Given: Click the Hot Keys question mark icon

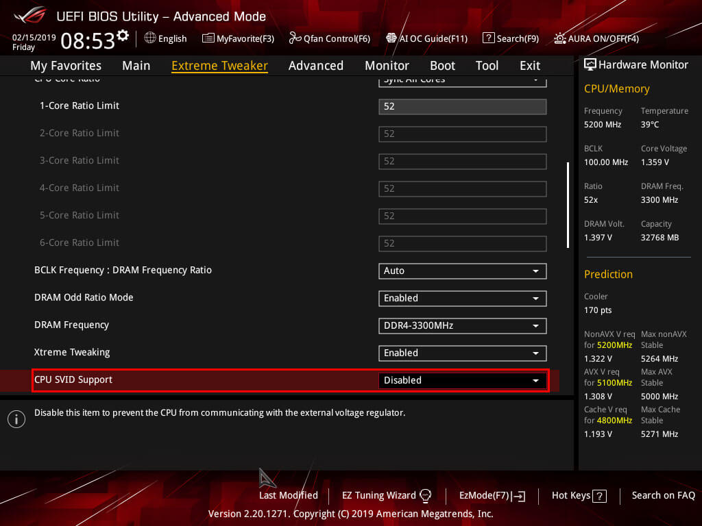Looking at the screenshot, I should pos(599,496).
